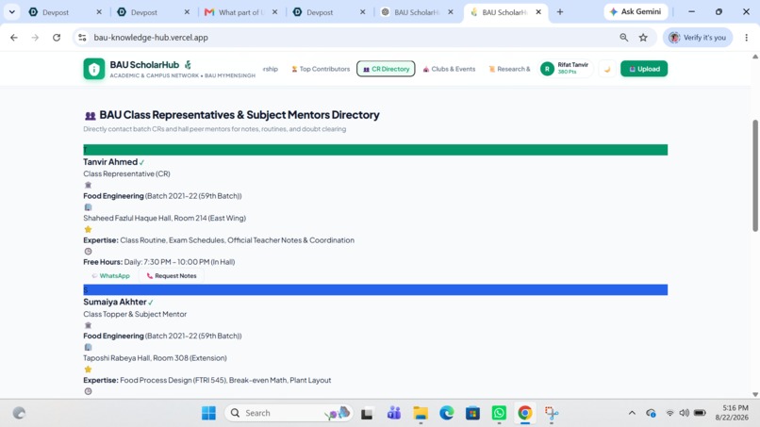Image resolution: width=760 pixels, height=427 pixels.
Task: Open the Rifat Tanvir profile avatar
Action: [547, 69]
